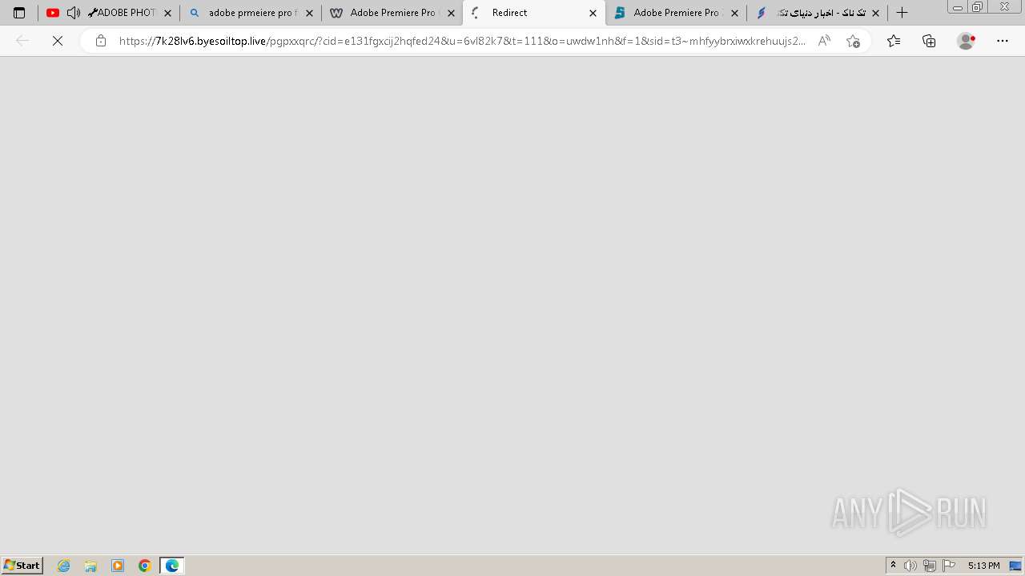The image size is (1025, 576).
Task: Select the Microsoft Edge taskbar button
Action: 172,566
